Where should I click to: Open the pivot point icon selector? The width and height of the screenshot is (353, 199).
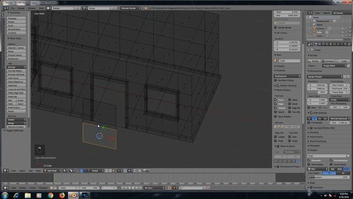72,171
